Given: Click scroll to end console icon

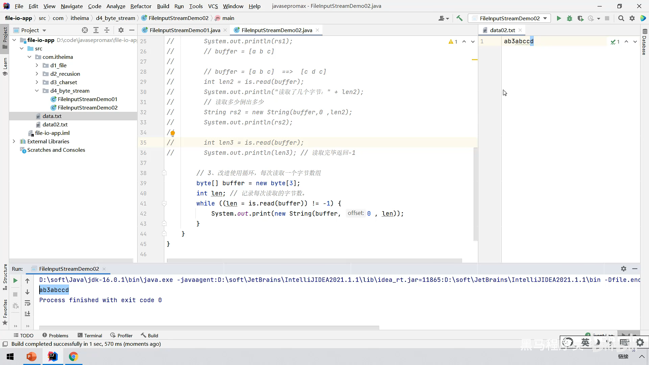Looking at the screenshot, I should [x=27, y=314].
